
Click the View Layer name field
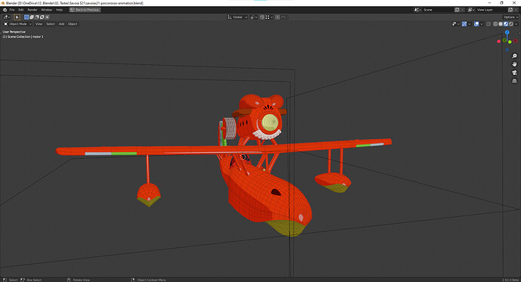492,10
